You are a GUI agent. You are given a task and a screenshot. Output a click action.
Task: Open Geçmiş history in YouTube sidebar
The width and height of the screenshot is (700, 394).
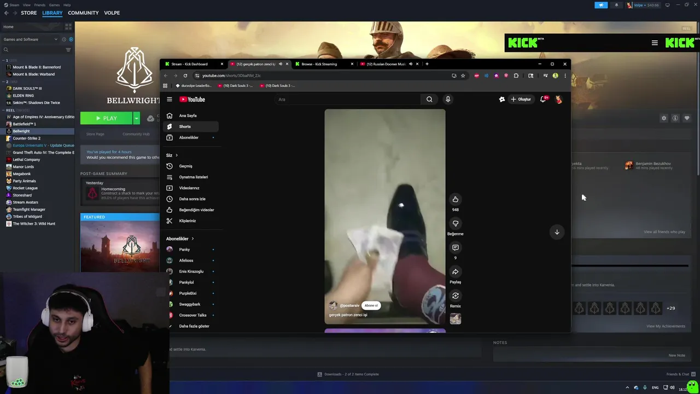[x=191, y=166]
